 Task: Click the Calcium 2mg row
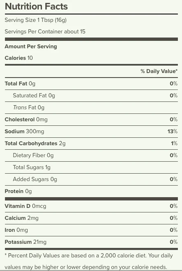tap(91, 218)
